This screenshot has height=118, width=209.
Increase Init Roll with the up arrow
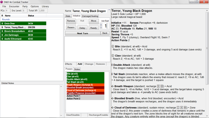[x=101, y=25]
